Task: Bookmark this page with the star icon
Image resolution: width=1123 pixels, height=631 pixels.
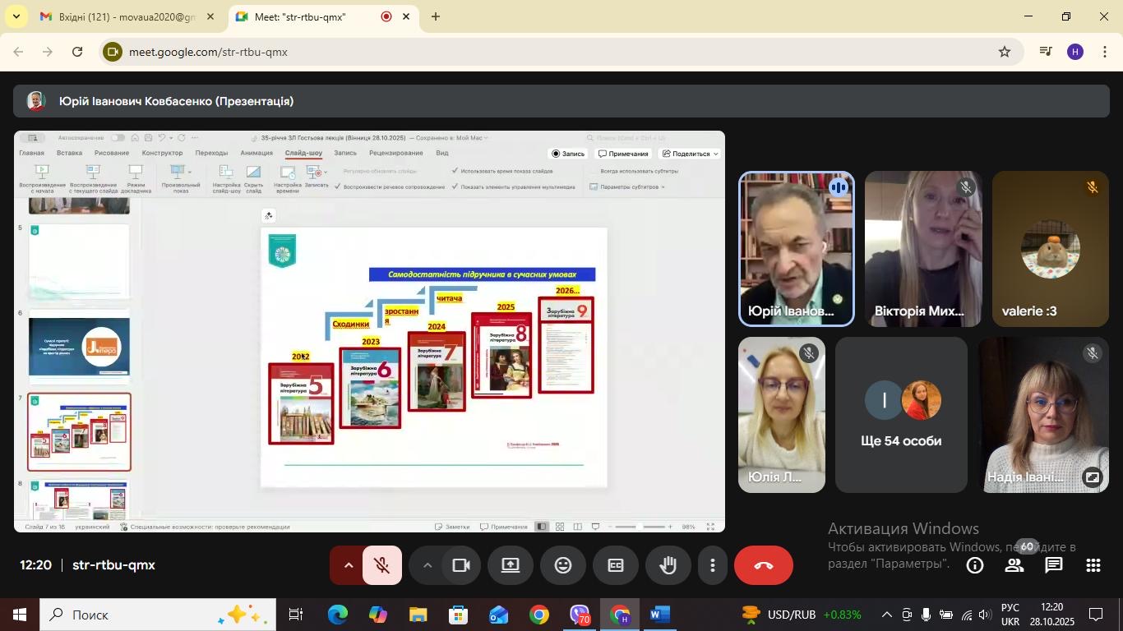Action: point(1005,52)
